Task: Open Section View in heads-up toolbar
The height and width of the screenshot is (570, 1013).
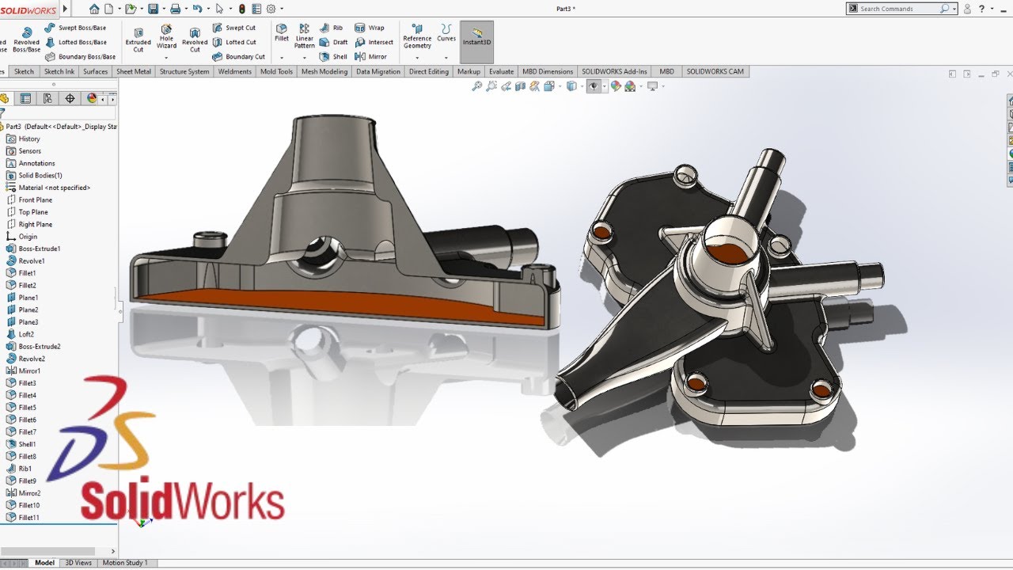Action: (x=522, y=86)
